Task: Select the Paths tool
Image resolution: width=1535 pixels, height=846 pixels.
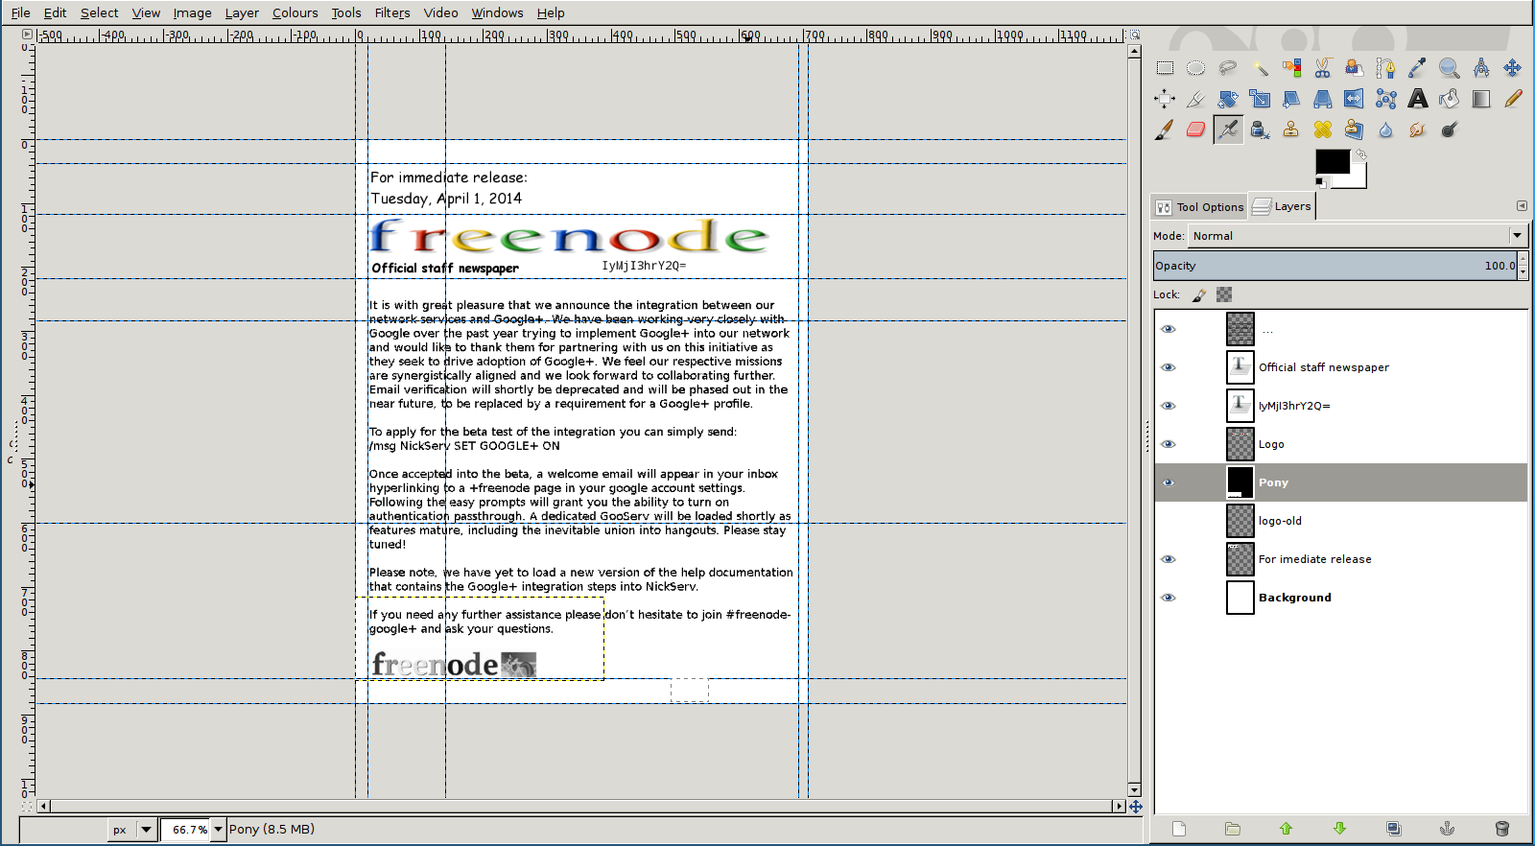Action: 1385,68
